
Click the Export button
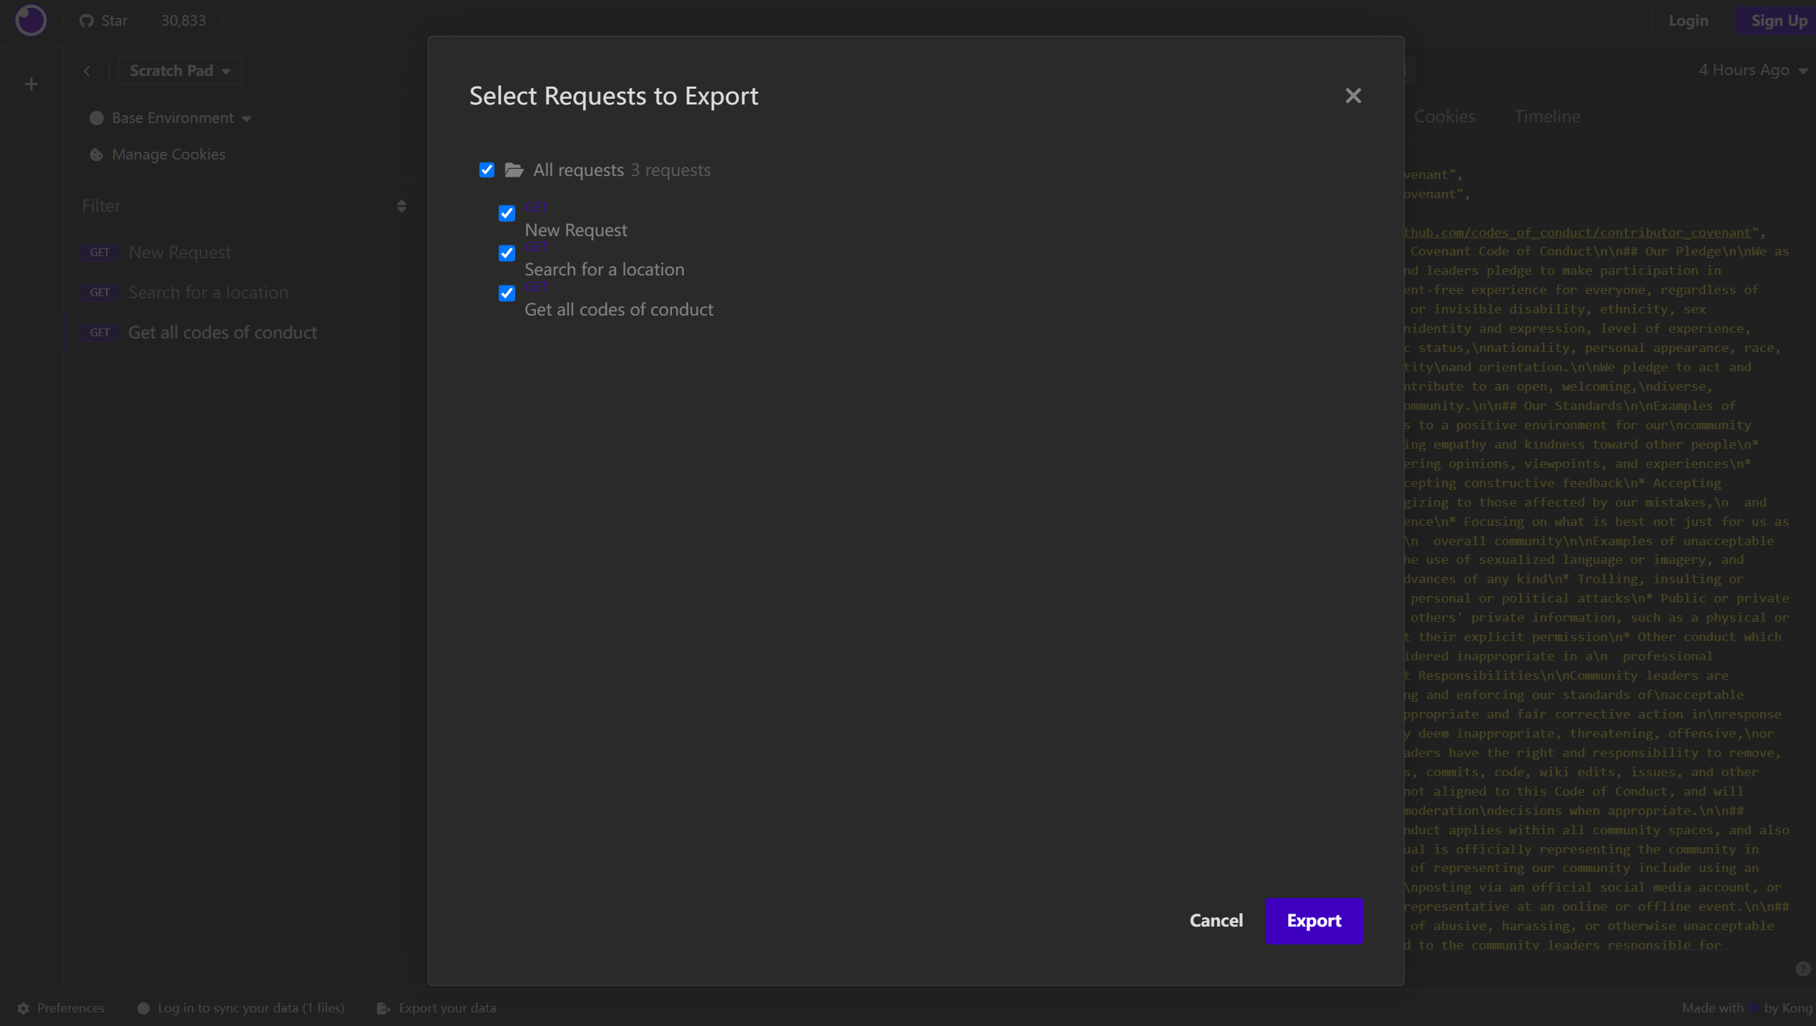pyautogui.click(x=1314, y=920)
